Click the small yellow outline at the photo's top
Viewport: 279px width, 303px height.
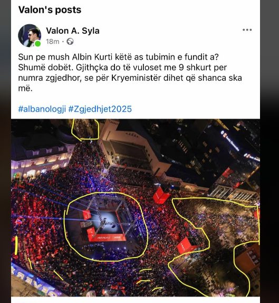(x=85, y=129)
